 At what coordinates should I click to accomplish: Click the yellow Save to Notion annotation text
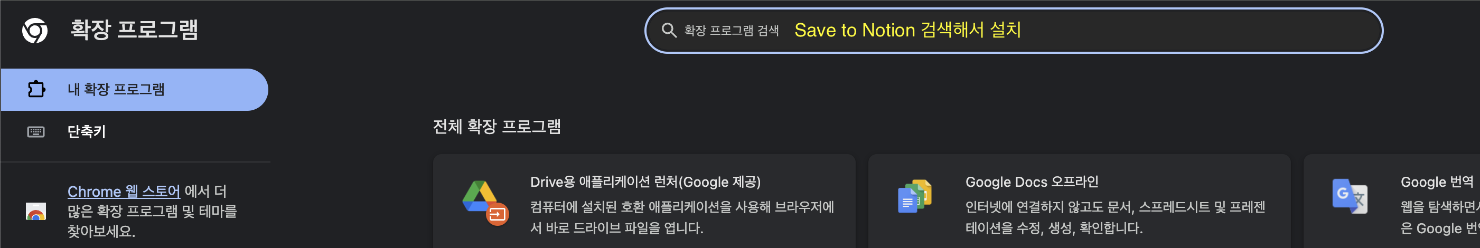click(907, 30)
